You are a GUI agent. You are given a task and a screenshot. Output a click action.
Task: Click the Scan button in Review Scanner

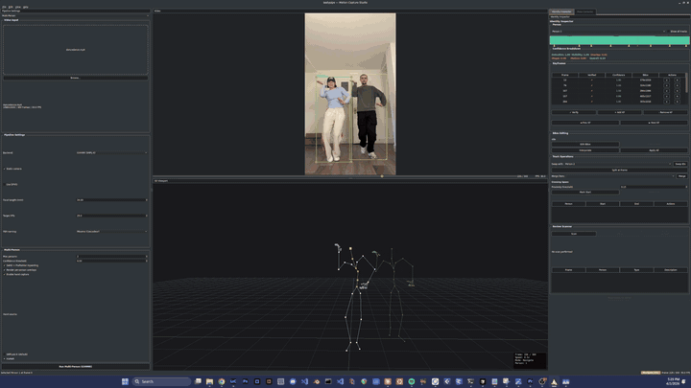pyautogui.click(x=574, y=234)
